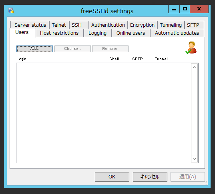Show the Online users tab
The image size is (215, 194).
click(x=131, y=33)
